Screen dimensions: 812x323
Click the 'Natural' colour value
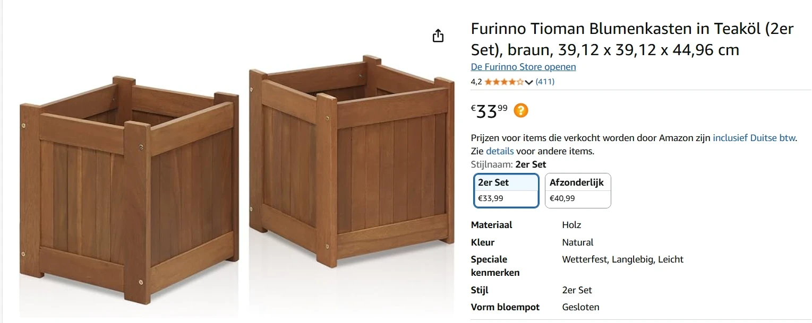(577, 242)
